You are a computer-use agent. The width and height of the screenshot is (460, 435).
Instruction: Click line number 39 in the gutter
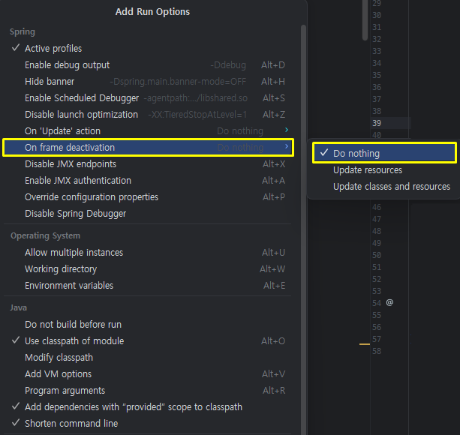click(x=377, y=123)
